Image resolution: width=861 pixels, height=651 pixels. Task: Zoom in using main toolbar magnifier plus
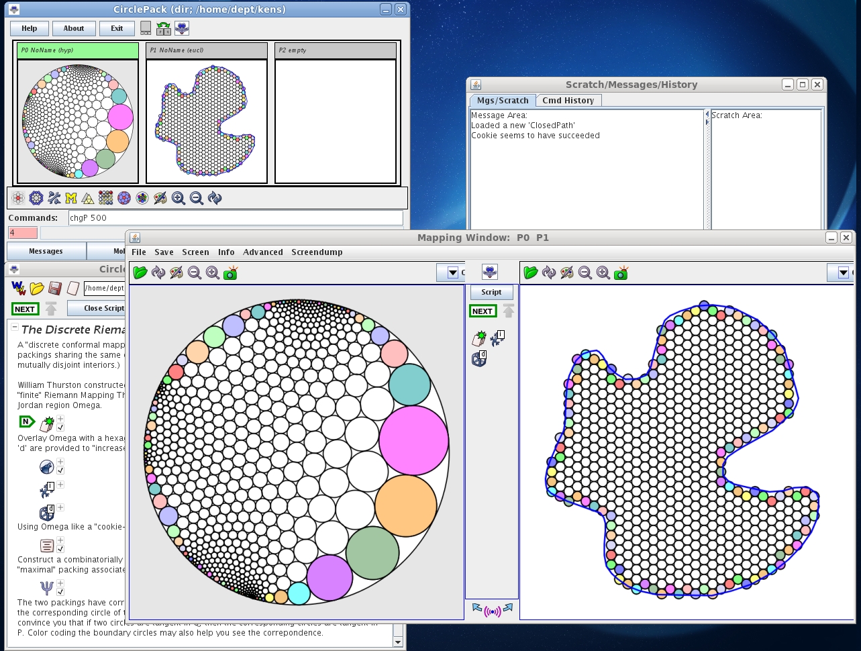coord(179,198)
